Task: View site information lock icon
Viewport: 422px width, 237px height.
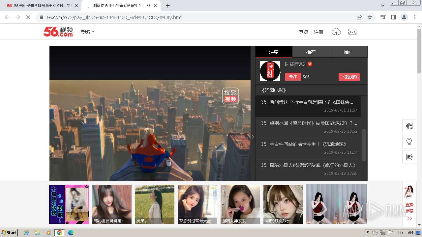Action: tap(42, 17)
